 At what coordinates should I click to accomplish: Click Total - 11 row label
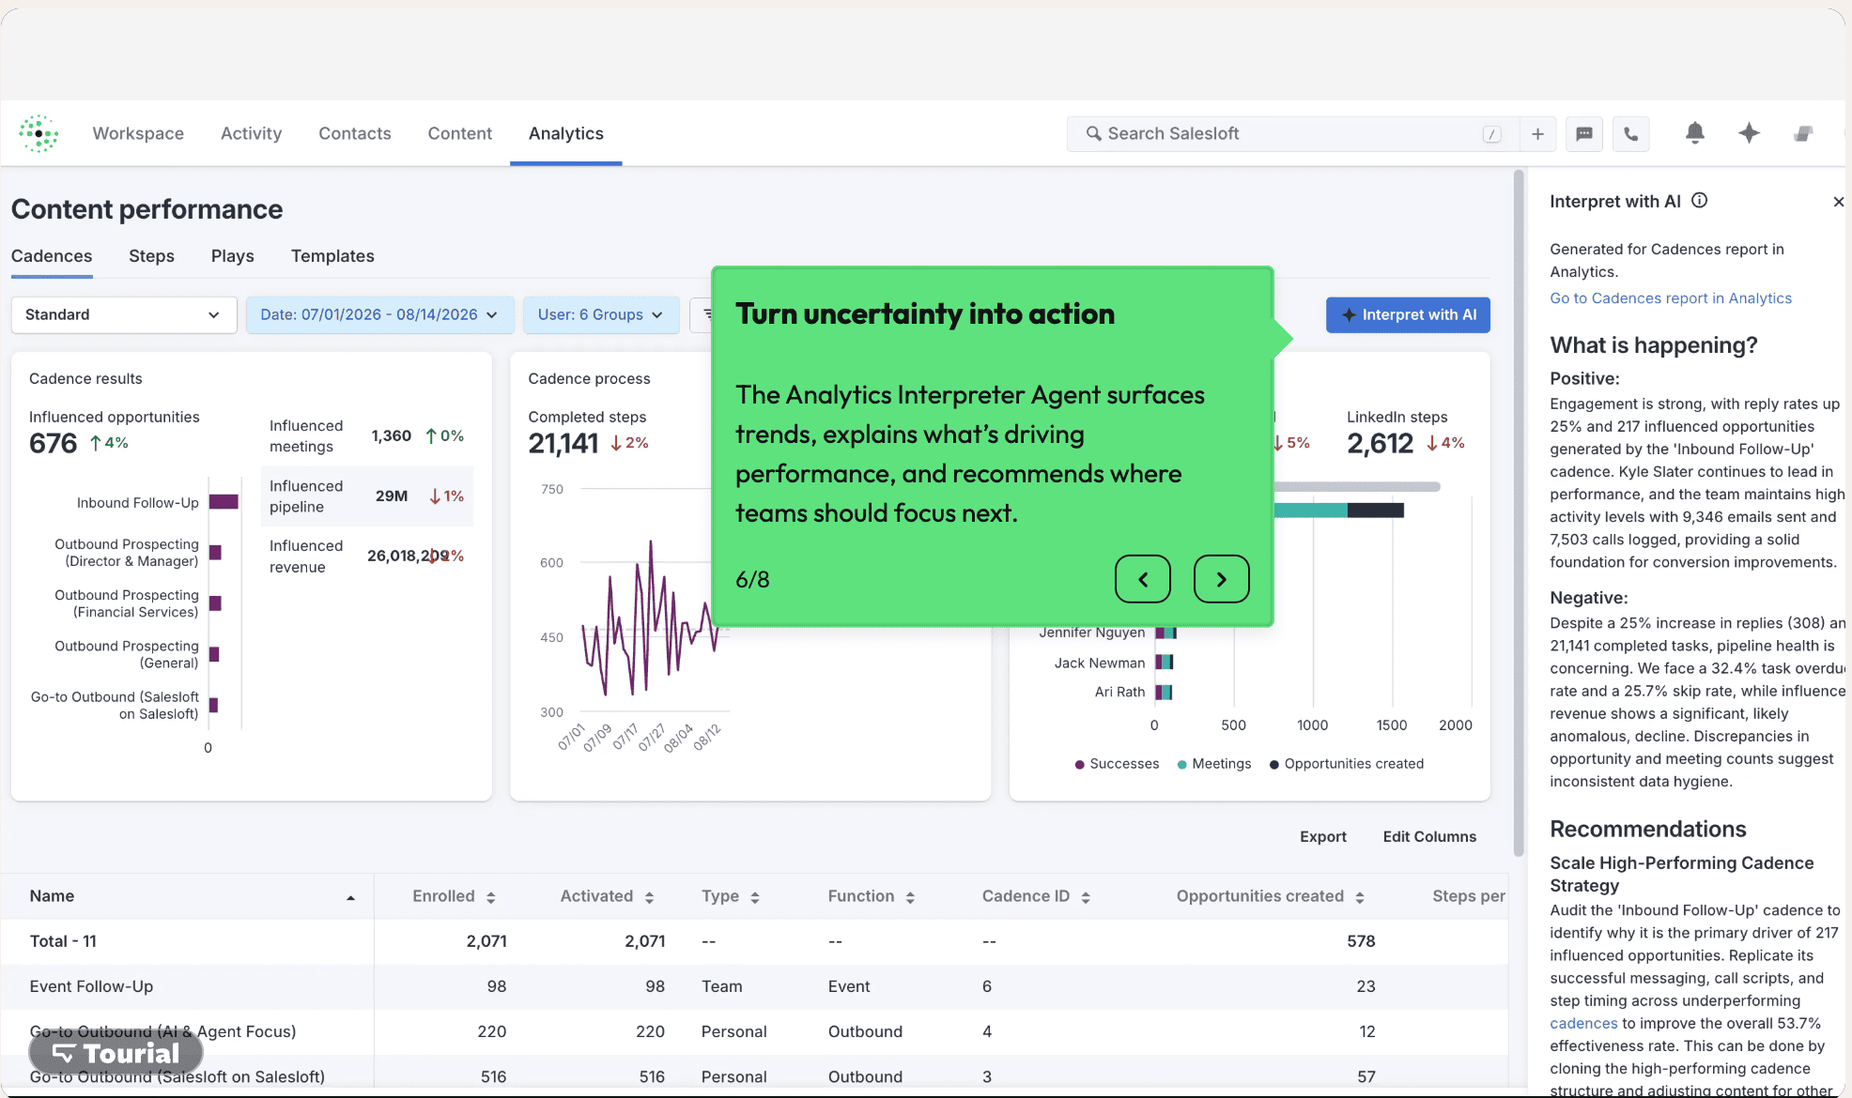(x=63, y=941)
